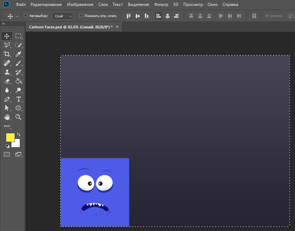This screenshot has width=295, height=231.
Task: Click the yellow foreground color swatch
Action: point(10,137)
